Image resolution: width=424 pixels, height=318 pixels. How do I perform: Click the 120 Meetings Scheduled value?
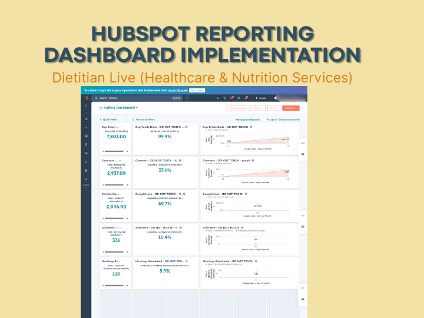pyautogui.click(x=116, y=274)
